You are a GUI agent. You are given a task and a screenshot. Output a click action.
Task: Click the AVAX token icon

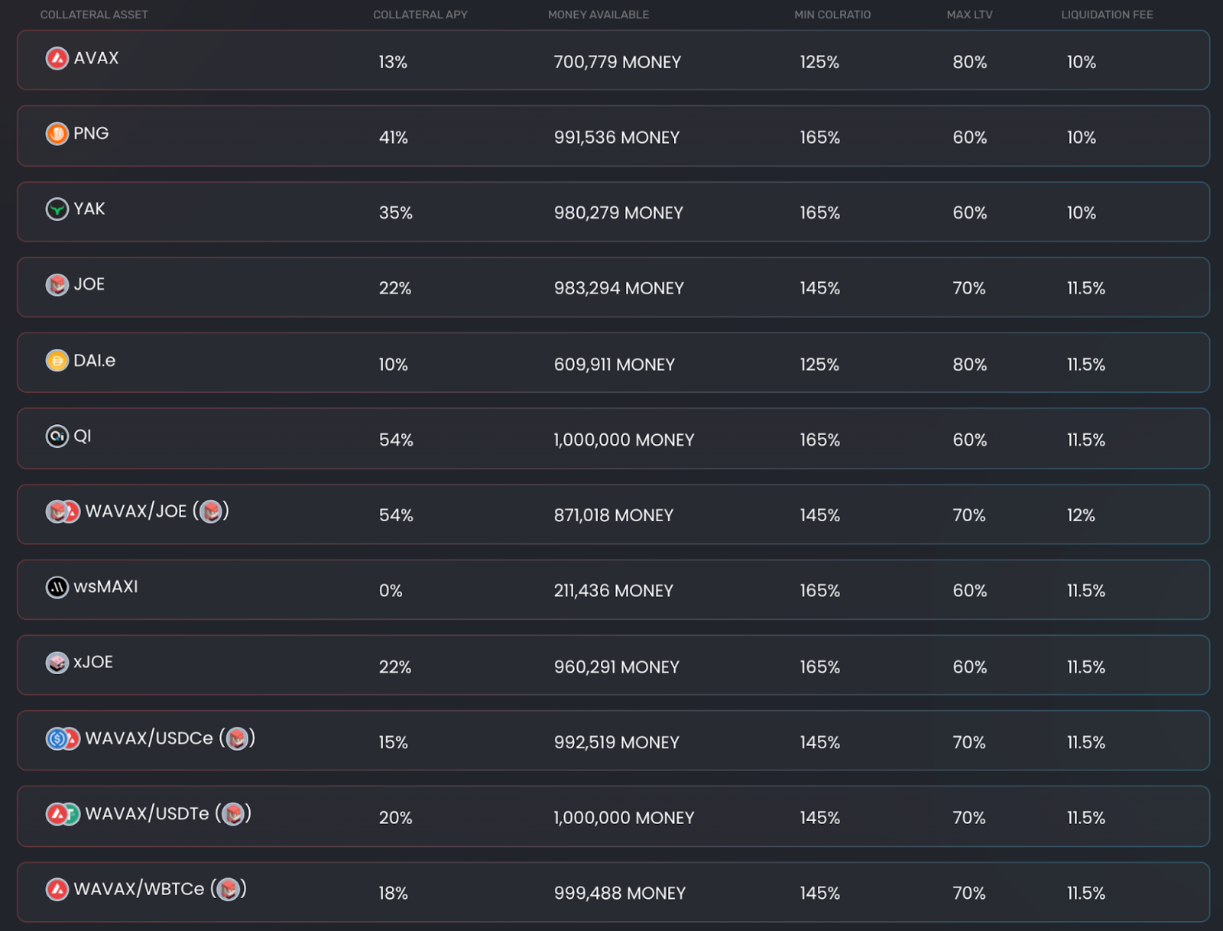point(57,58)
